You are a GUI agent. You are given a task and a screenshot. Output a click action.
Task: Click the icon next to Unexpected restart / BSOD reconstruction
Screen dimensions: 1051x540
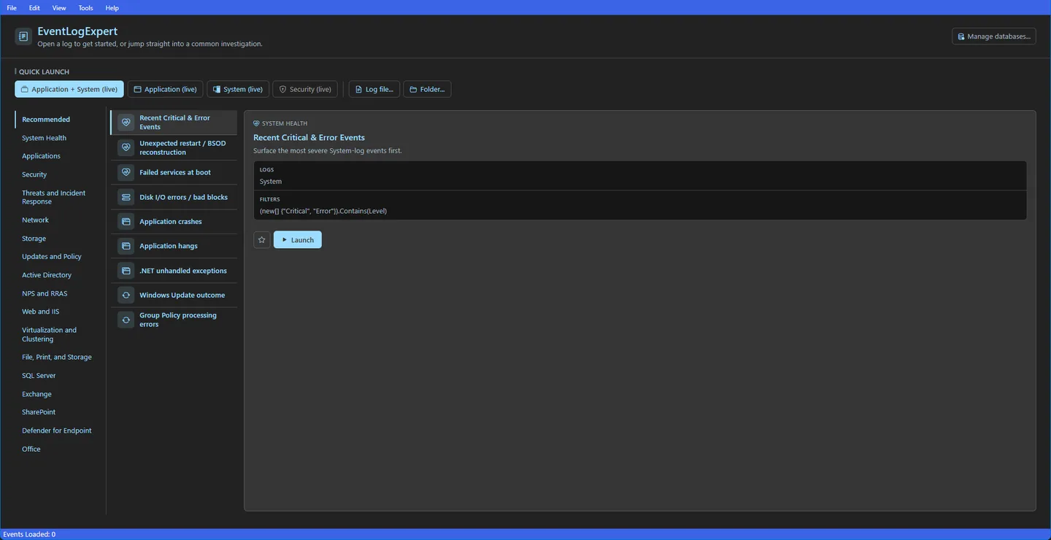coord(126,147)
